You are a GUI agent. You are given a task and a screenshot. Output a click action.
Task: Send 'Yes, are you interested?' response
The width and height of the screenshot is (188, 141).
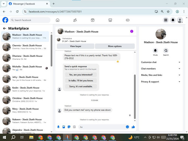pyautogui.click(x=81, y=75)
